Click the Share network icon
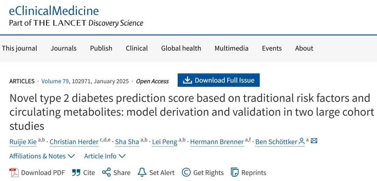The width and height of the screenshot is (377, 181). click(106, 172)
